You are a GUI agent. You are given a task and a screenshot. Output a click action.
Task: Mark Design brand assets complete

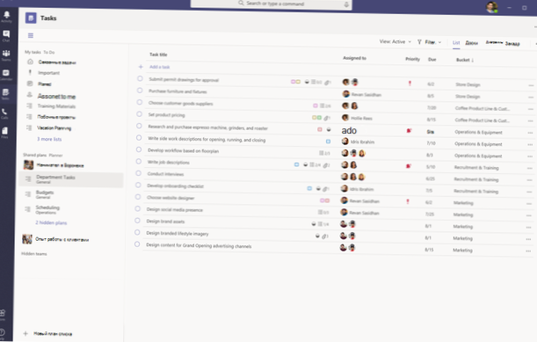(137, 221)
